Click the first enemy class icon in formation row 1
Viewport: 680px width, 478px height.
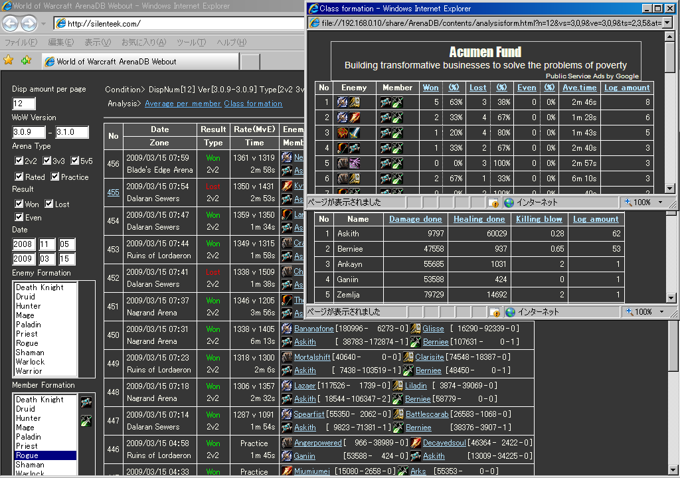(x=343, y=102)
